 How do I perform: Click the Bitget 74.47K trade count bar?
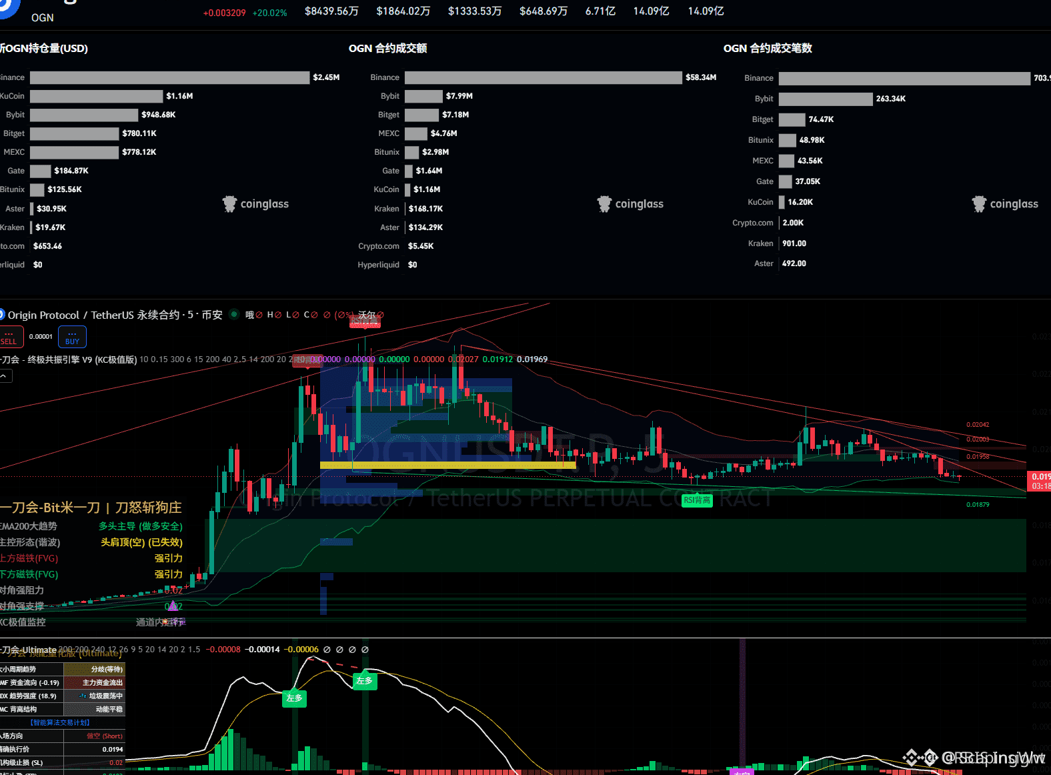point(792,119)
